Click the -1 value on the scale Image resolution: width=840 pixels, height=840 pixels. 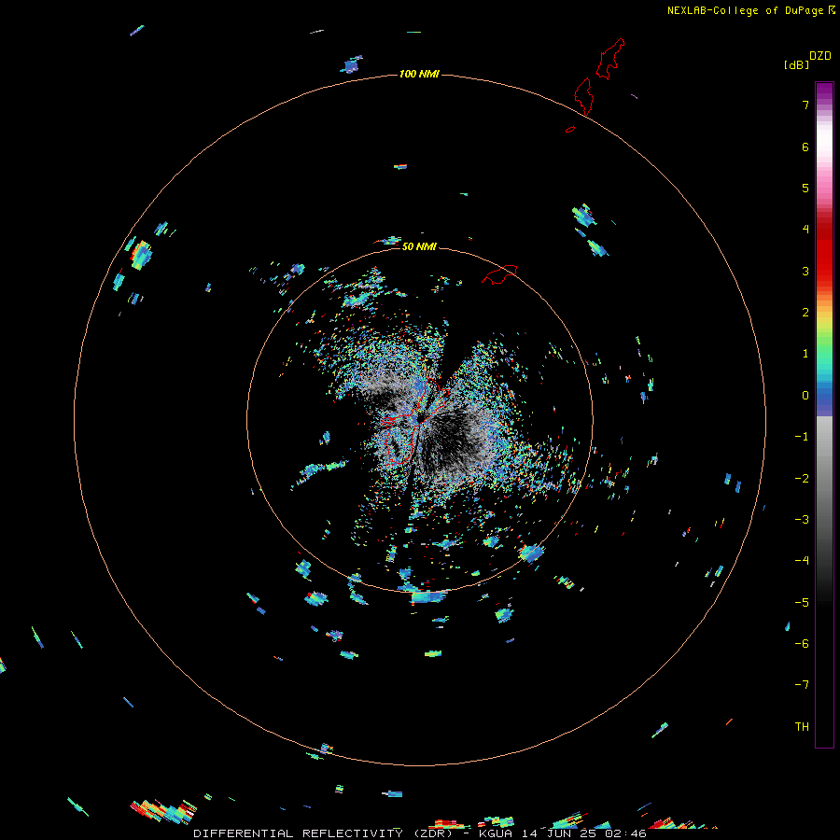point(802,437)
